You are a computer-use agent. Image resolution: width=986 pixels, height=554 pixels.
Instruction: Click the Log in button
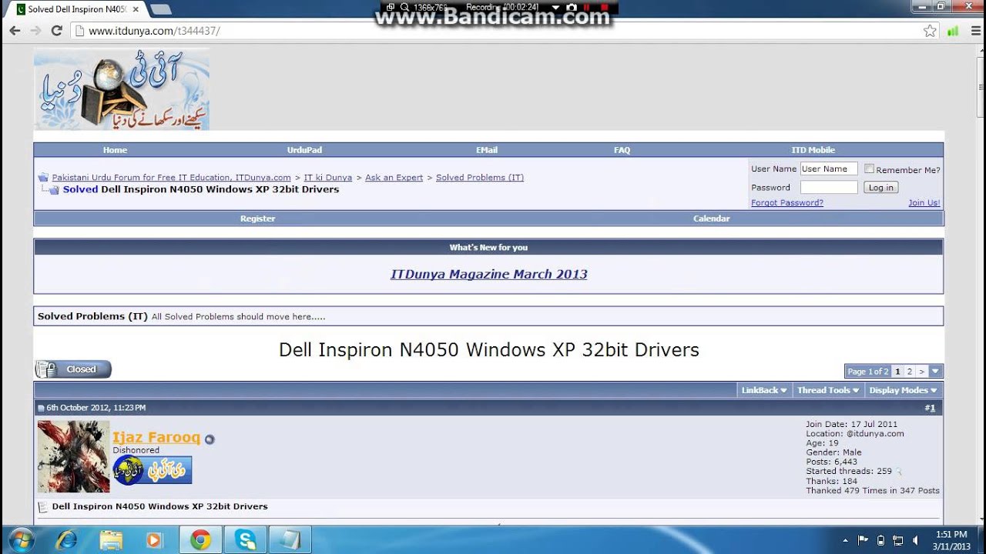coord(880,188)
